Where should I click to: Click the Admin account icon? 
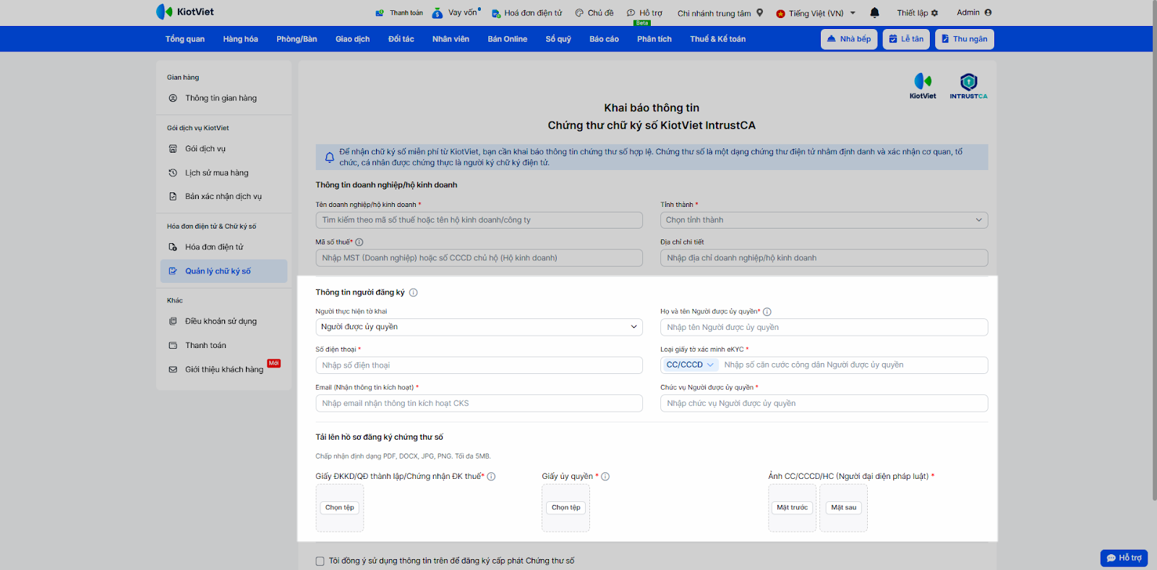988,12
